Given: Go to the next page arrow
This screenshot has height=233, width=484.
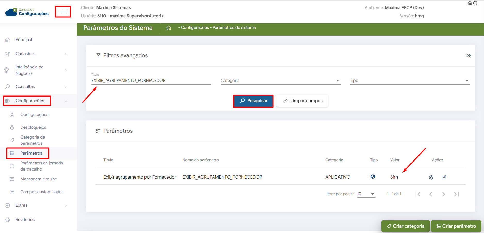Looking at the screenshot, I should pyautogui.click(x=443, y=194).
